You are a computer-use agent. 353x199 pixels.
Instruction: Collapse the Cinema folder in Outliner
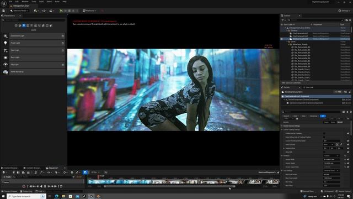[287, 30]
